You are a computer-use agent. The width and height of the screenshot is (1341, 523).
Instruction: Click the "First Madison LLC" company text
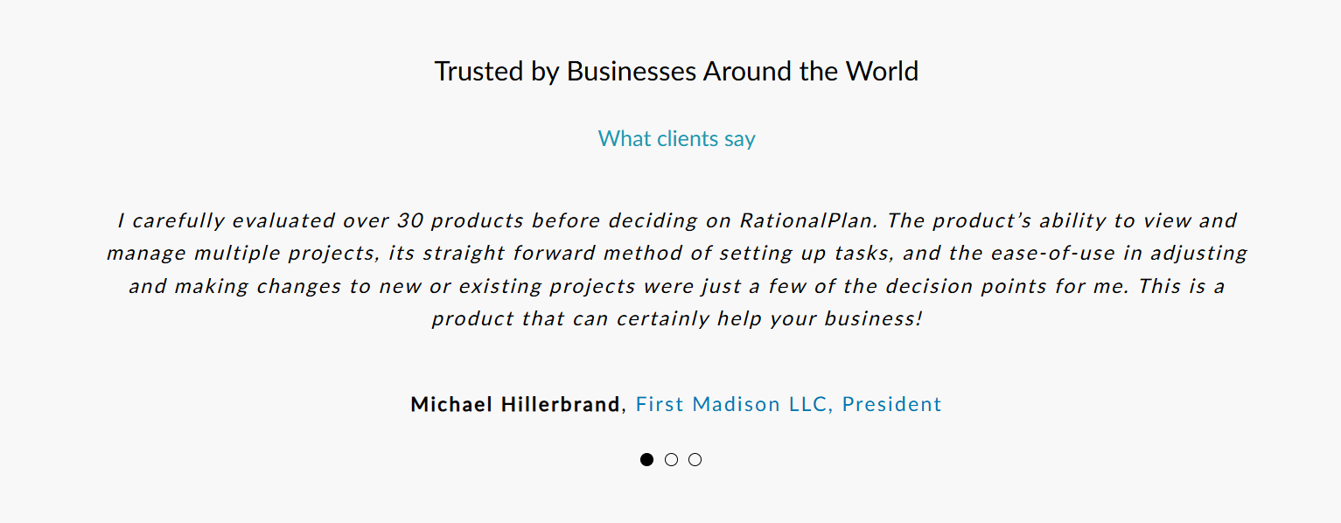pos(733,404)
